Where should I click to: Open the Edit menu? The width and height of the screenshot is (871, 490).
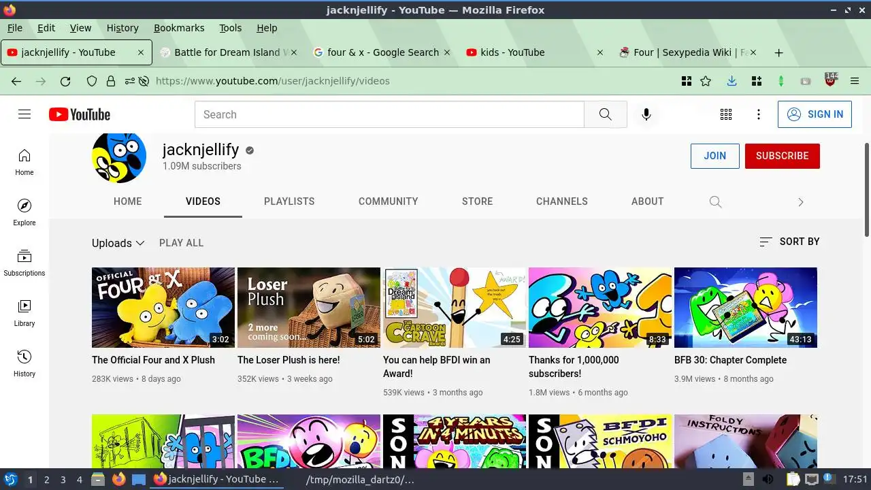point(46,28)
